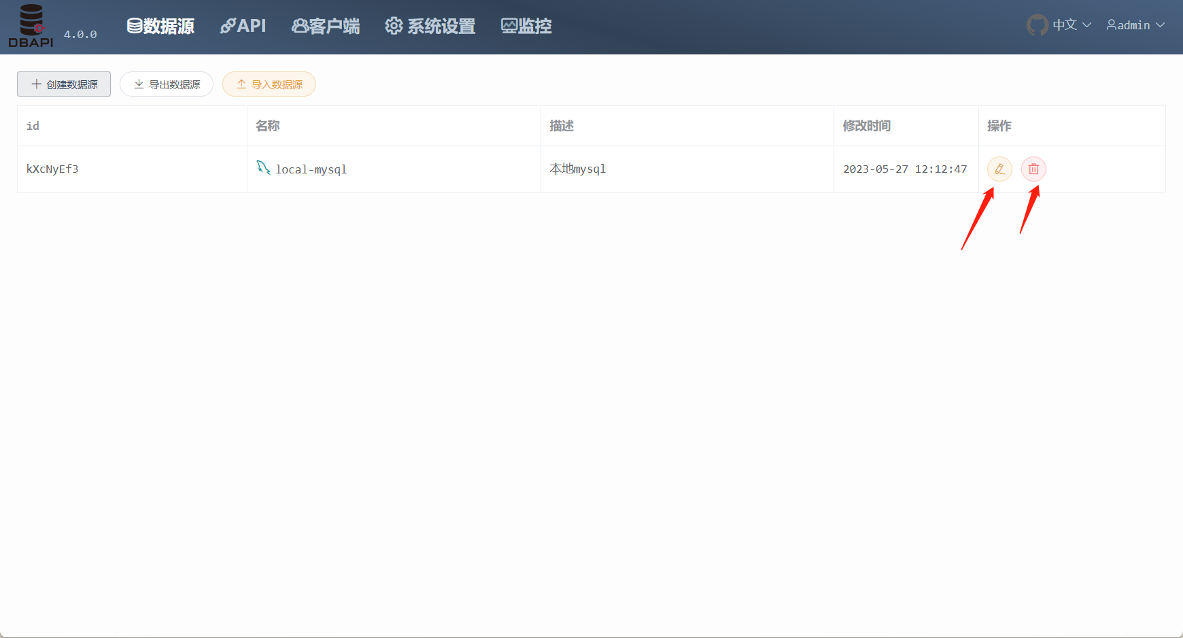Open the API navigation tab
The width and height of the screenshot is (1183, 638).
(x=243, y=26)
